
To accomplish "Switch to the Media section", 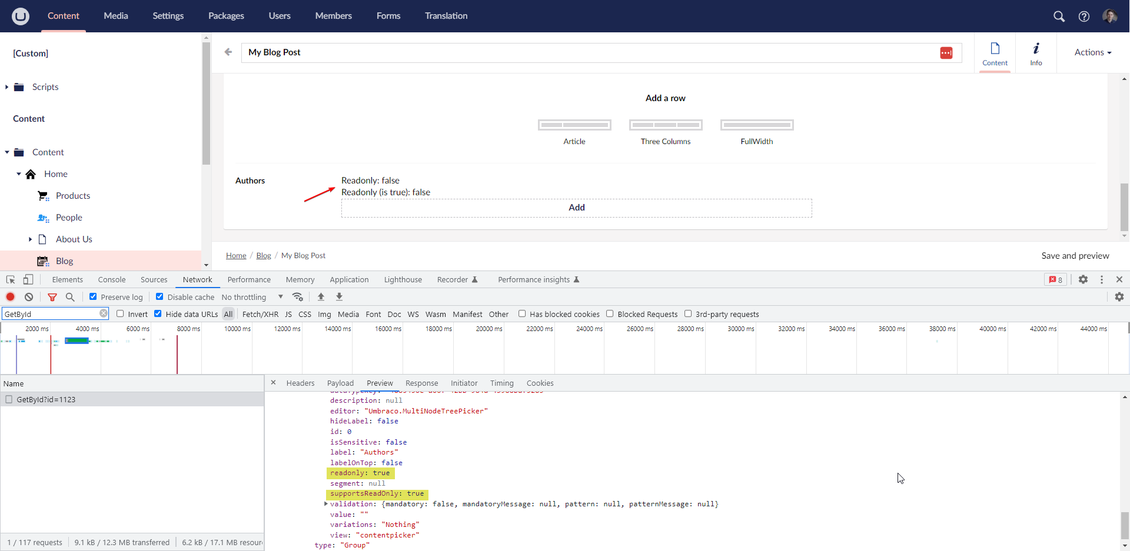I will (115, 16).
